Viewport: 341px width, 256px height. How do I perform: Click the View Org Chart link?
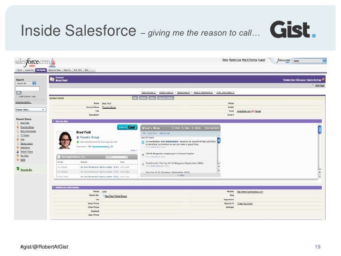(245, 203)
